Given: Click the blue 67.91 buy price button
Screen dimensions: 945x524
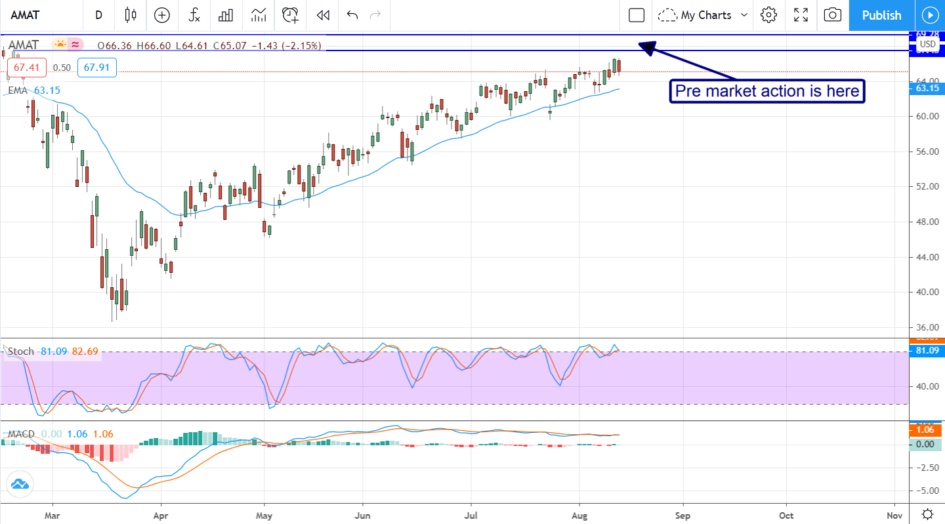Looking at the screenshot, I should click(x=96, y=67).
